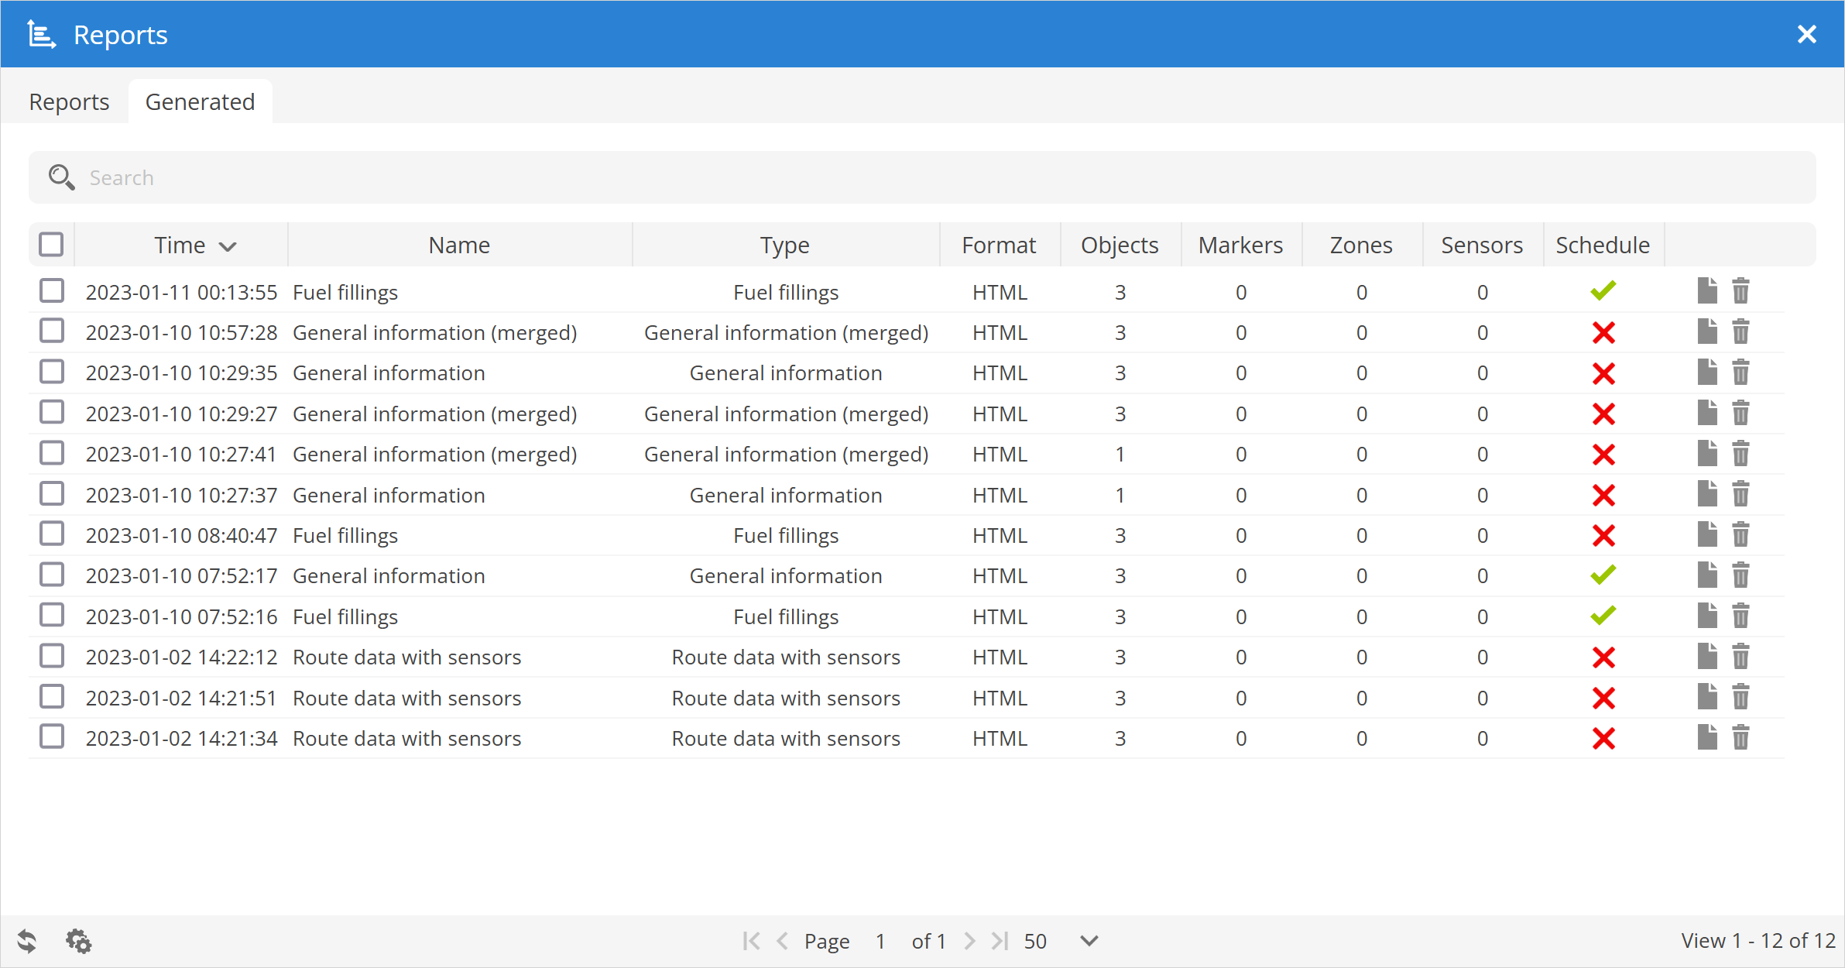The height and width of the screenshot is (968, 1845).
Task: Open the 2023-01-10 07:52:17 General information report
Action: pyautogui.click(x=1707, y=575)
